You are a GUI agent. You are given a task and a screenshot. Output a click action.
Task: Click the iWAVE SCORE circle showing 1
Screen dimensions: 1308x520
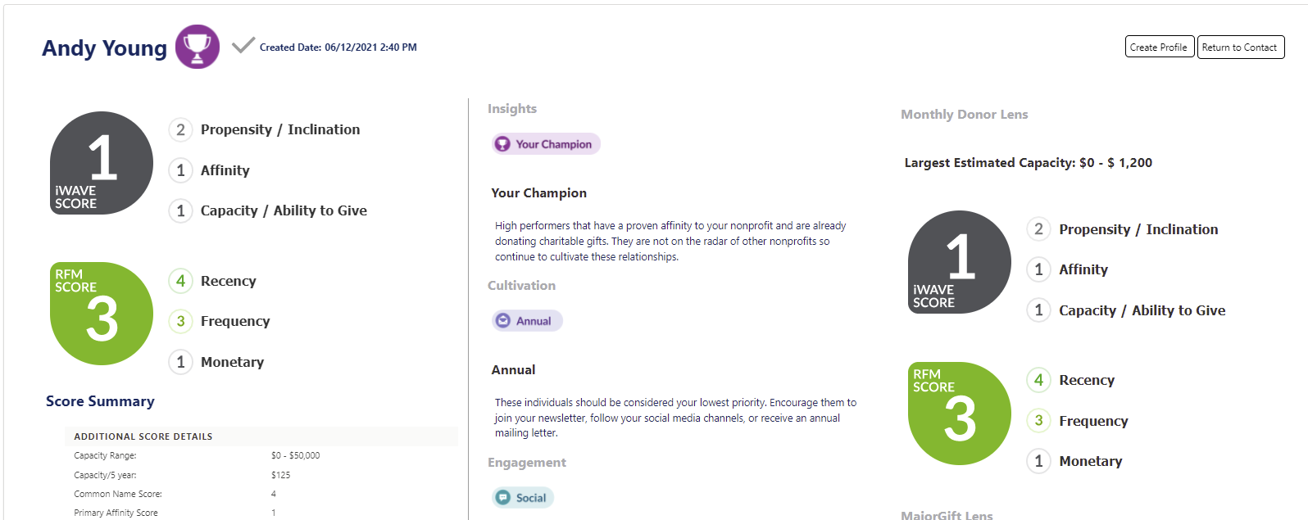101,163
